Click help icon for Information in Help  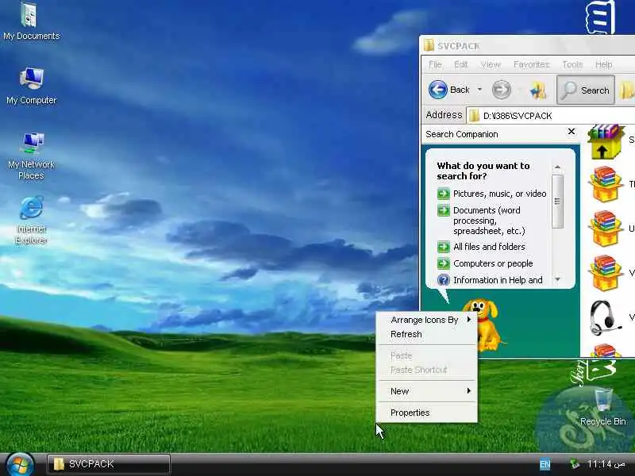444,280
